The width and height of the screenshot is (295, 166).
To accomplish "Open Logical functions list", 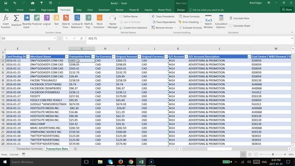I will click(x=47, y=22).
